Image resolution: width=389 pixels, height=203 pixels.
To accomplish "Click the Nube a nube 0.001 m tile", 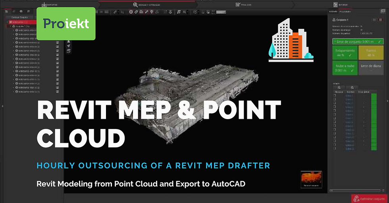I will point(345,68).
